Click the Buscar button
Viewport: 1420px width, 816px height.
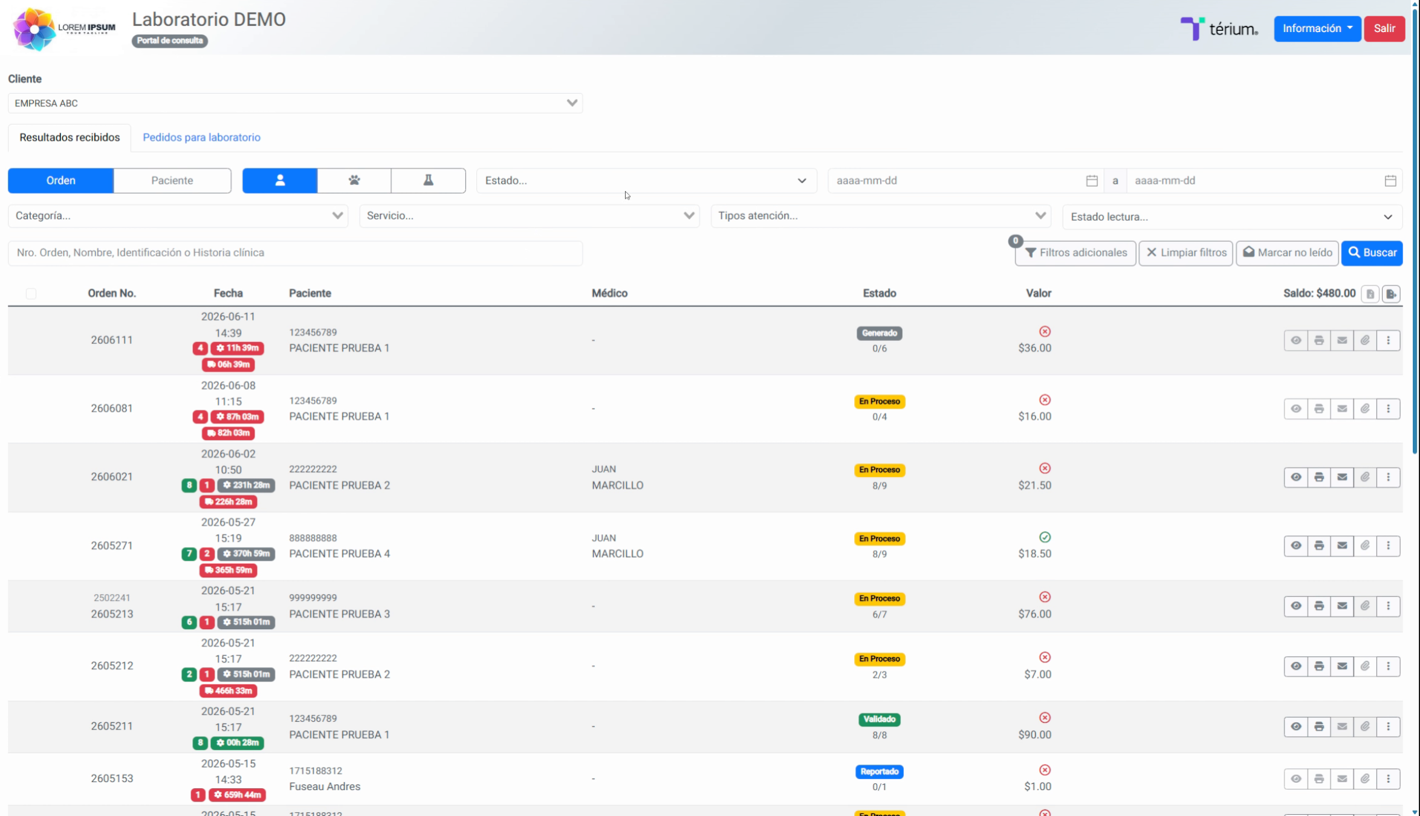coord(1372,253)
